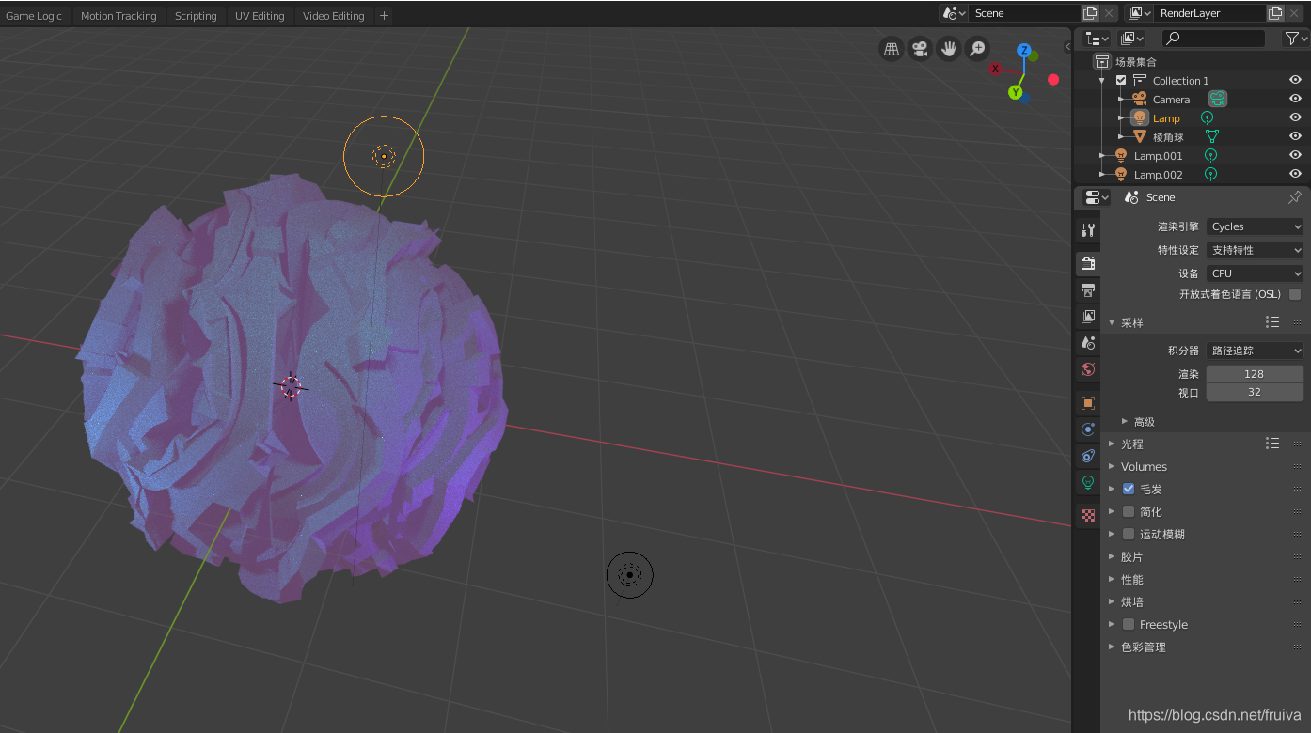The width and height of the screenshot is (1311, 733).
Task: Click the Camera data icon in outliner
Action: (x=1218, y=99)
